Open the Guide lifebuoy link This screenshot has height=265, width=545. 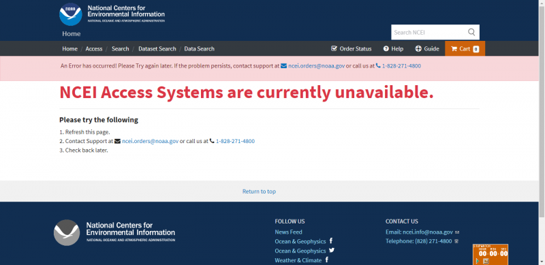(427, 48)
